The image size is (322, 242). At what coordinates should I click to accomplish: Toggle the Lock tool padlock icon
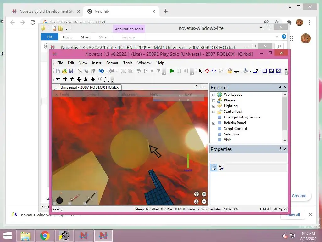[x=230, y=71]
